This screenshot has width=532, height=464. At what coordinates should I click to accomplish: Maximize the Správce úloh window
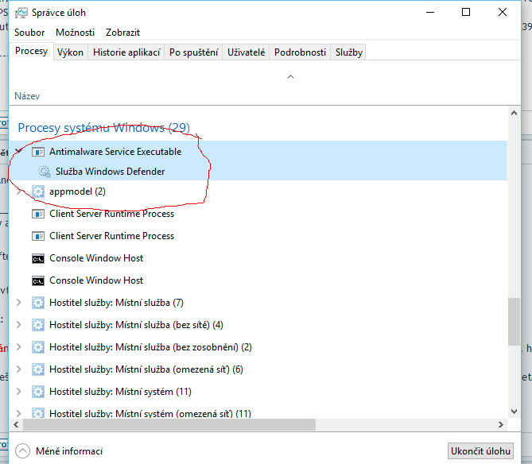tap(466, 13)
